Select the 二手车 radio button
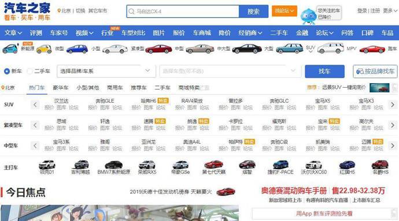This screenshot has width=399, height=221. coord(29,72)
